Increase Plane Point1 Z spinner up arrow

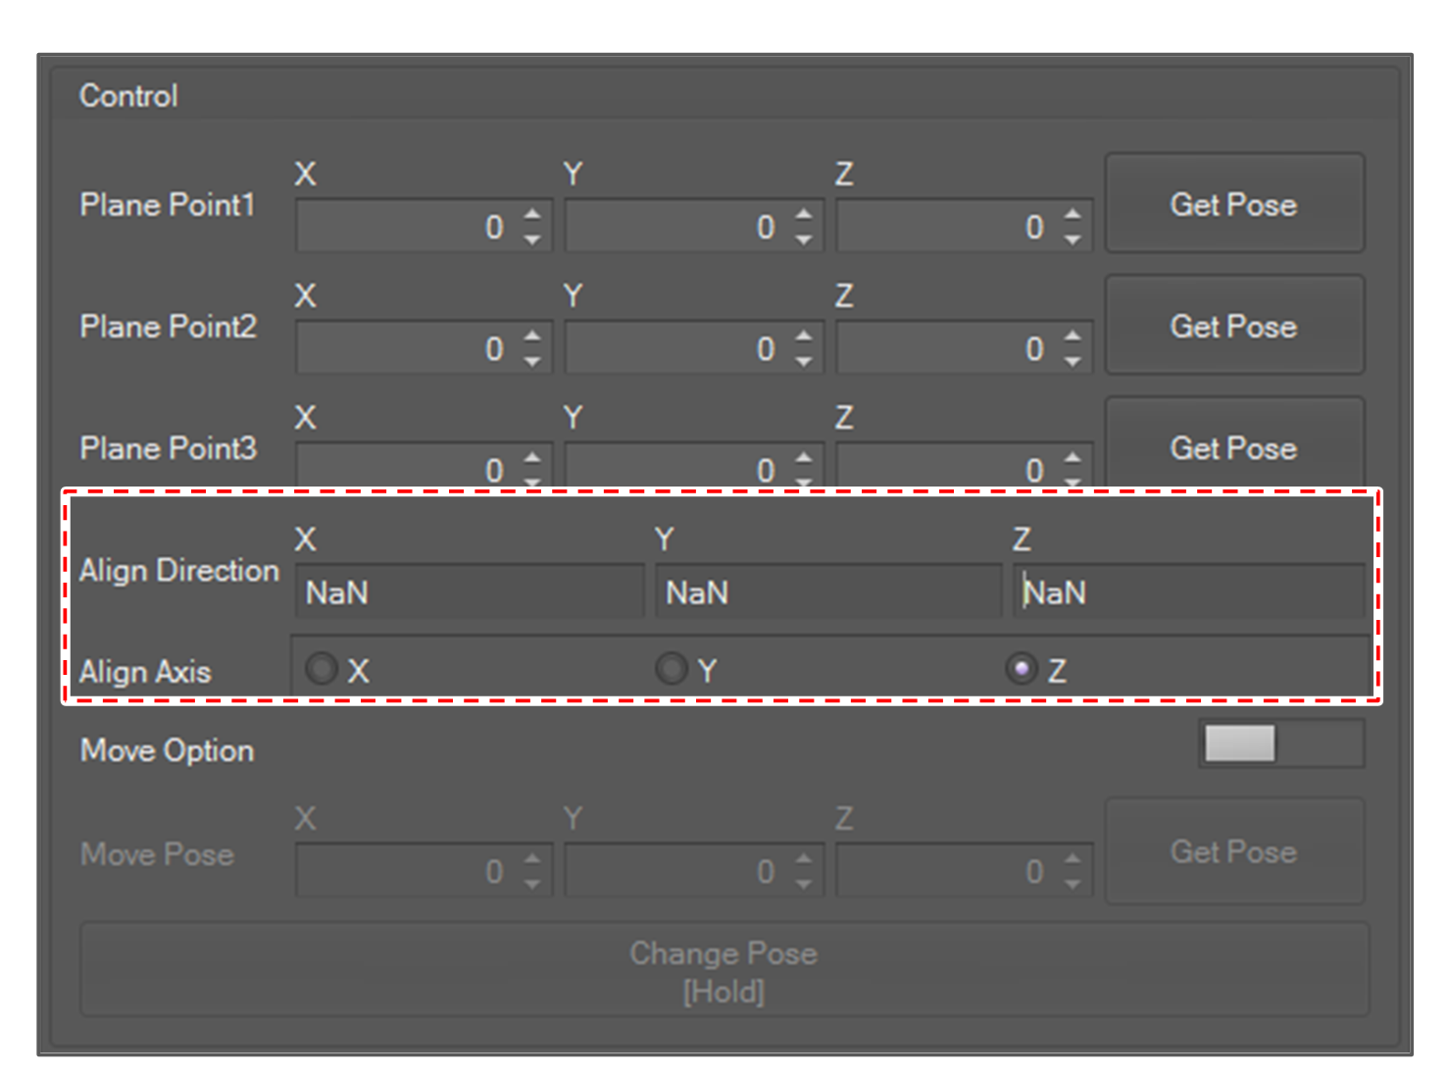[x=1073, y=214]
